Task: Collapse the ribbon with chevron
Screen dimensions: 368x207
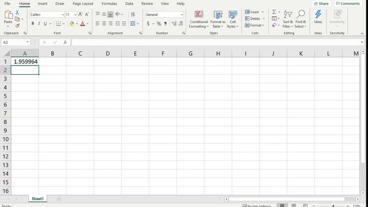Action: (x=362, y=33)
